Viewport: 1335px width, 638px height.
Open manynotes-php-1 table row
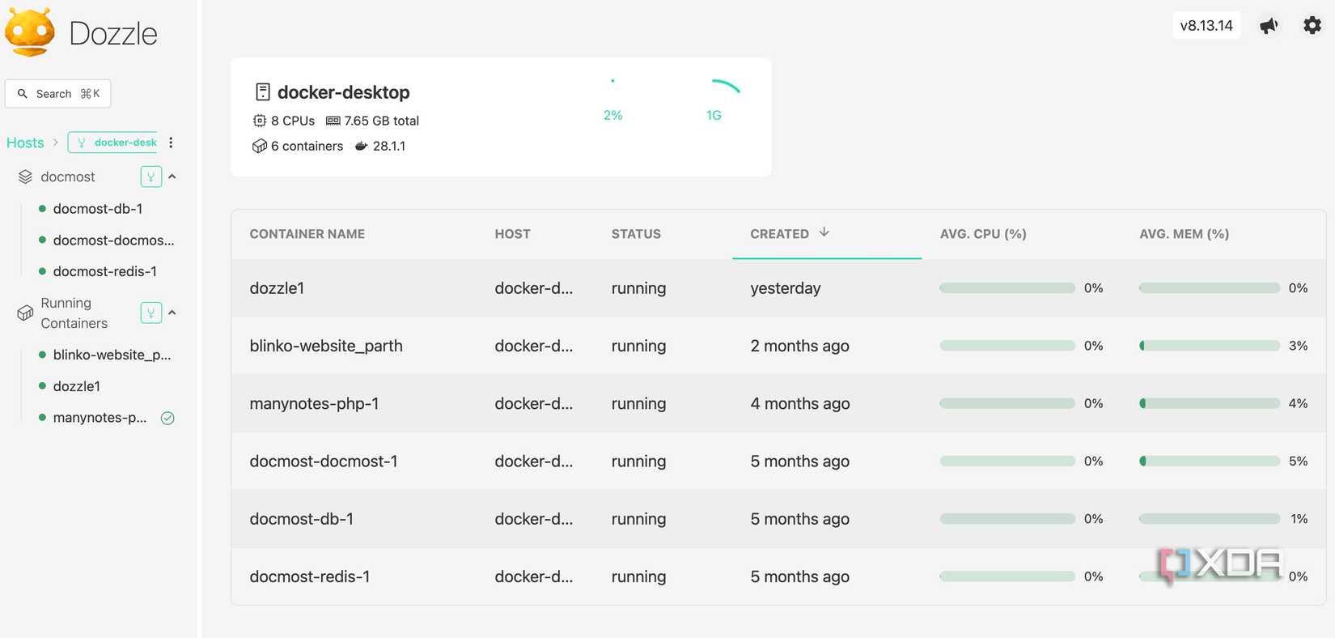778,403
